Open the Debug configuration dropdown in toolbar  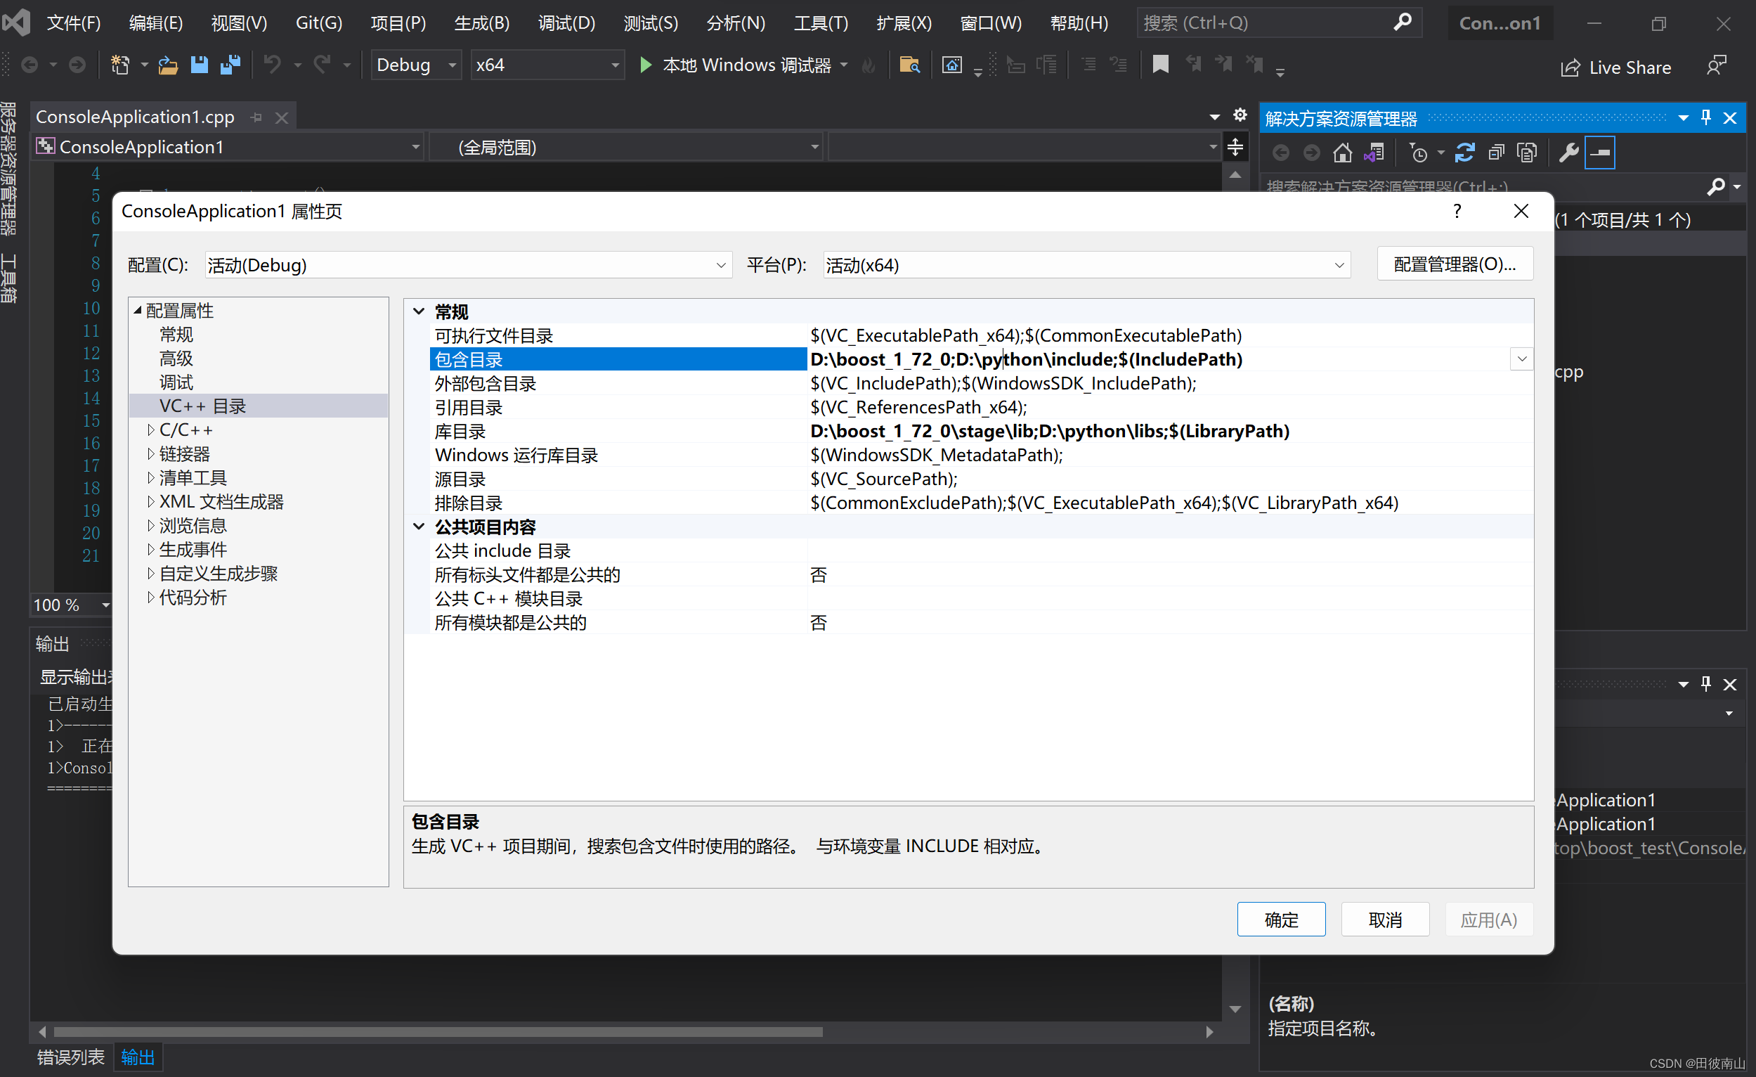tap(416, 65)
